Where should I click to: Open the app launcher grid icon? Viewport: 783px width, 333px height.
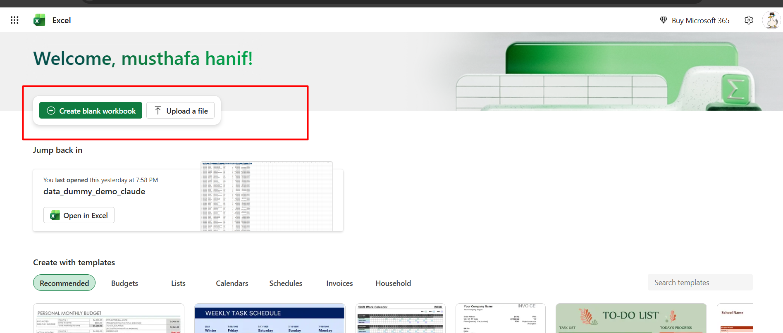14,20
